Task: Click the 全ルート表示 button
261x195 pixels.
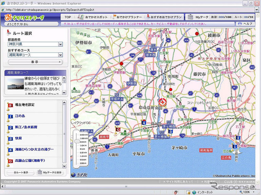Action: pyautogui.click(x=21, y=173)
